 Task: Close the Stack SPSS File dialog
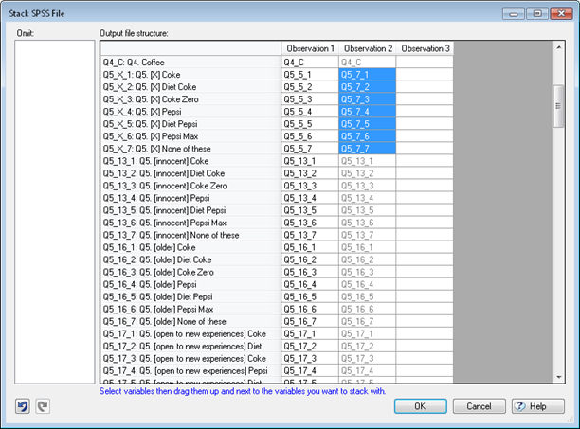[561, 13]
